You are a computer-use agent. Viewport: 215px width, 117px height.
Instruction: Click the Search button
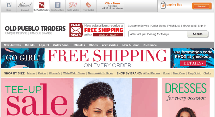coord(198,34)
